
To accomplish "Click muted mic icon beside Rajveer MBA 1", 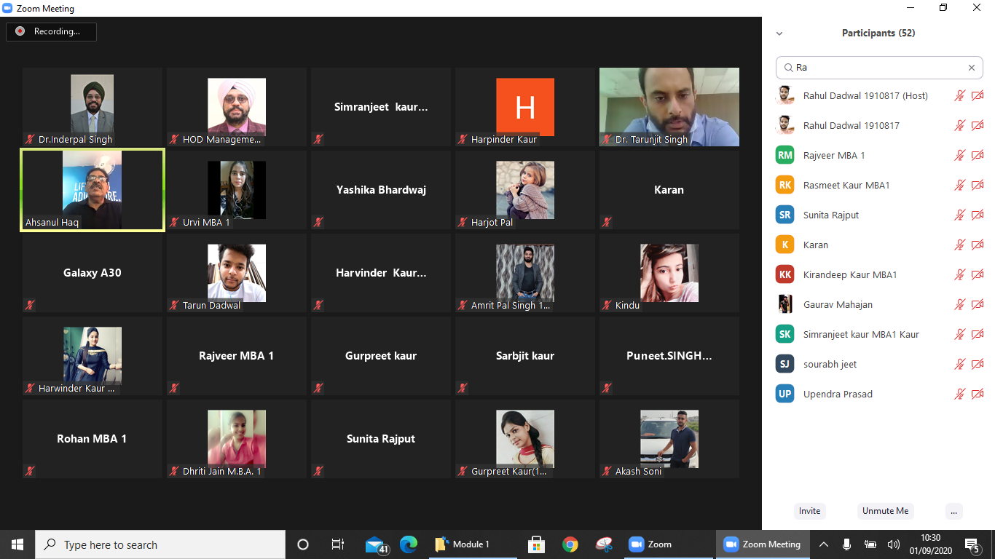I will [x=960, y=155].
